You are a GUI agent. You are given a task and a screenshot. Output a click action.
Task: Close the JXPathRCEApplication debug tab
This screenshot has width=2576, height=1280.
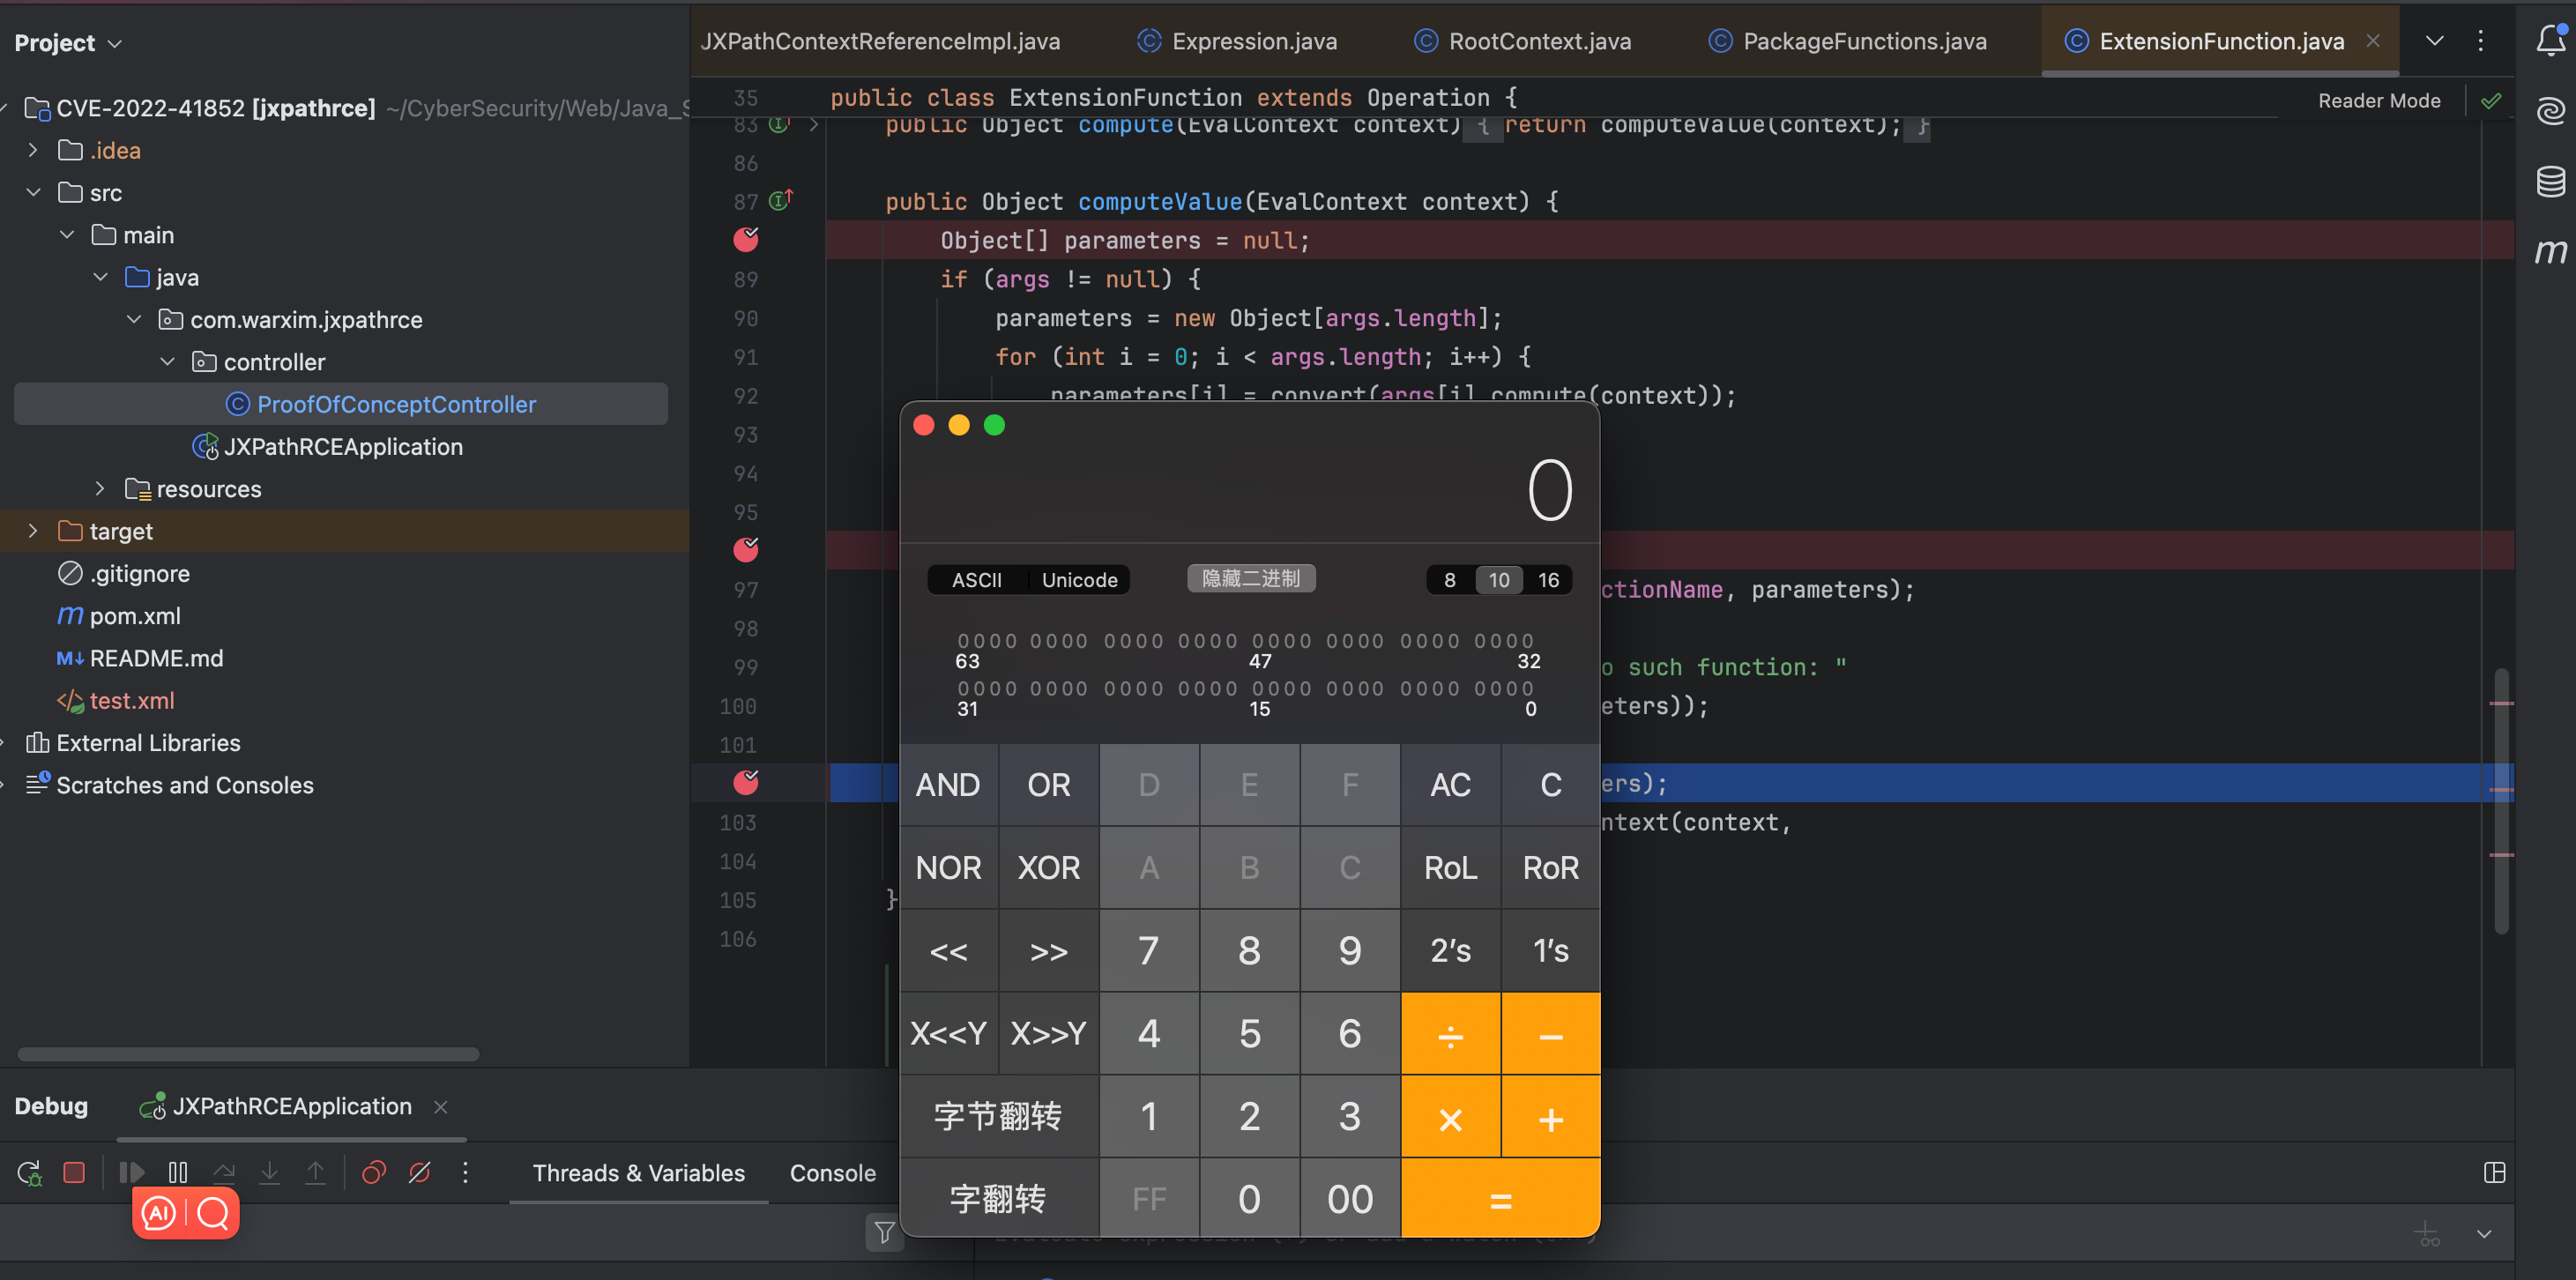(440, 1106)
